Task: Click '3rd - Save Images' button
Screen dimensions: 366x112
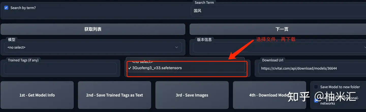Action: pos(192,95)
